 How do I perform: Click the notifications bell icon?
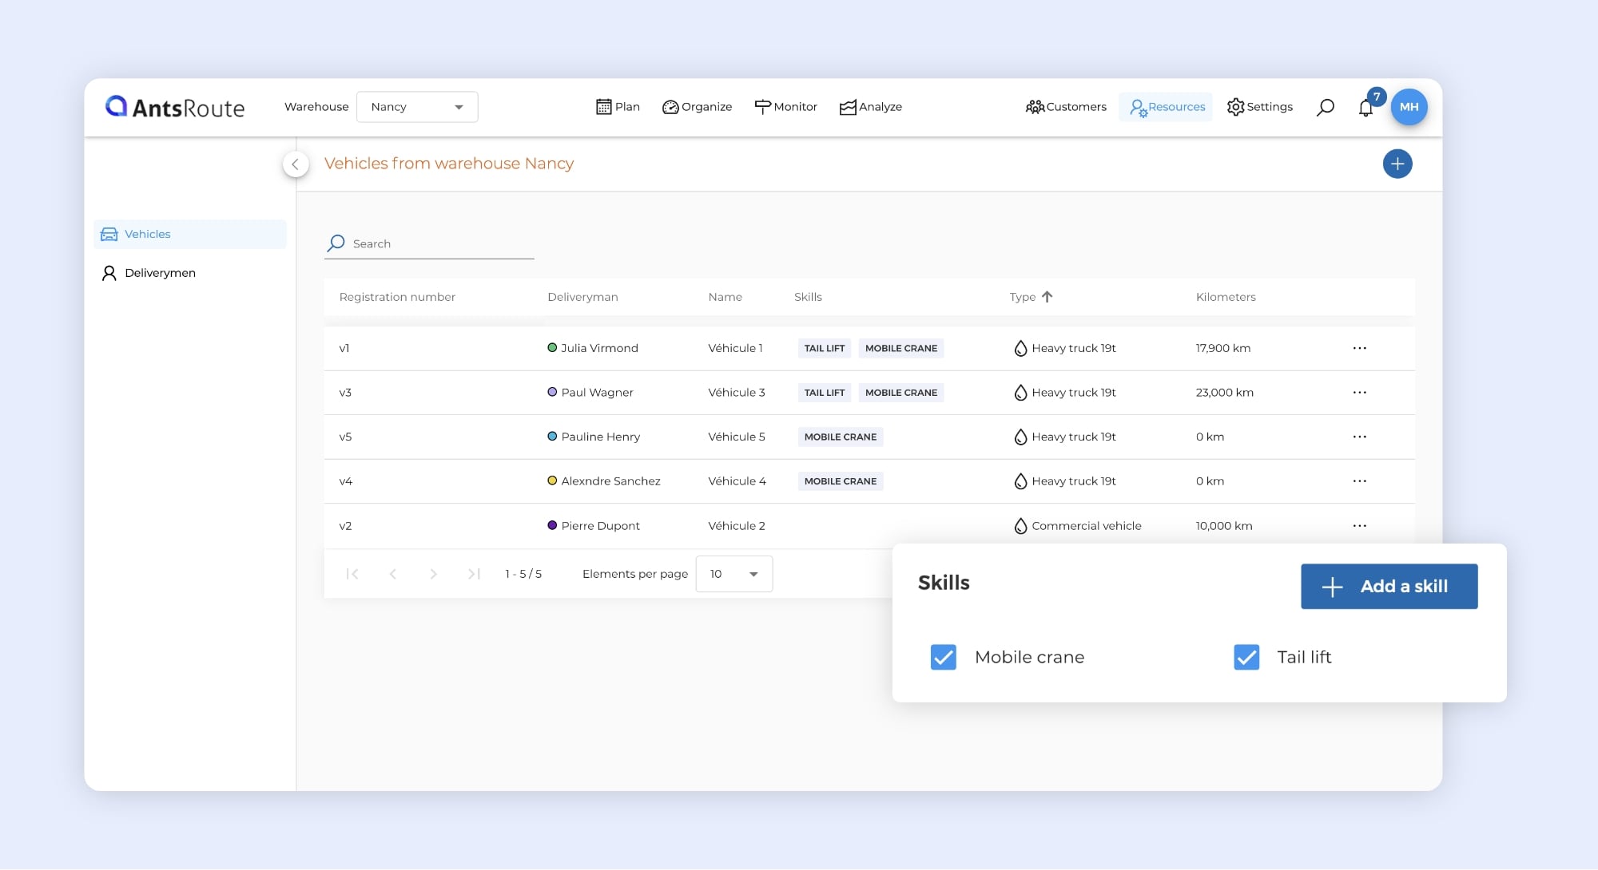coord(1365,108)
